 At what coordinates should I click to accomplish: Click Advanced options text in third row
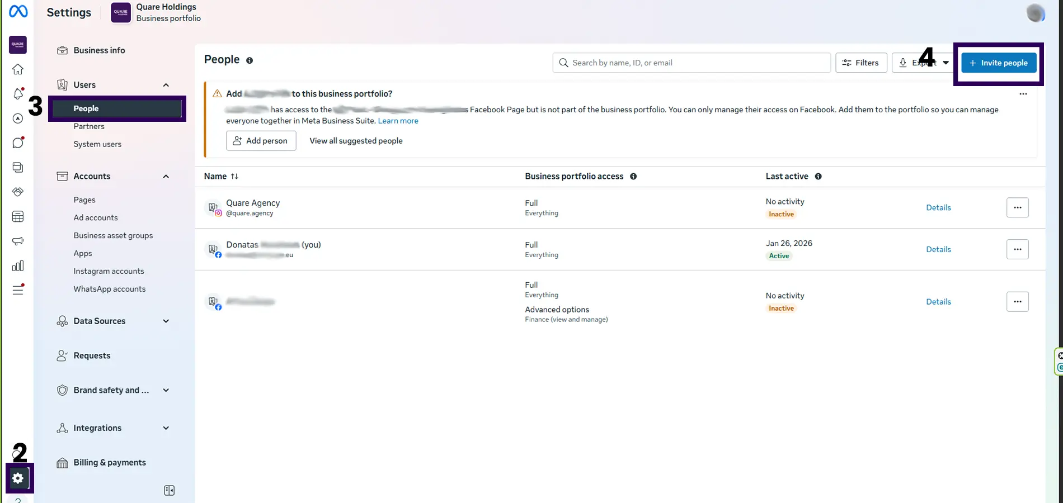[557, 310]
